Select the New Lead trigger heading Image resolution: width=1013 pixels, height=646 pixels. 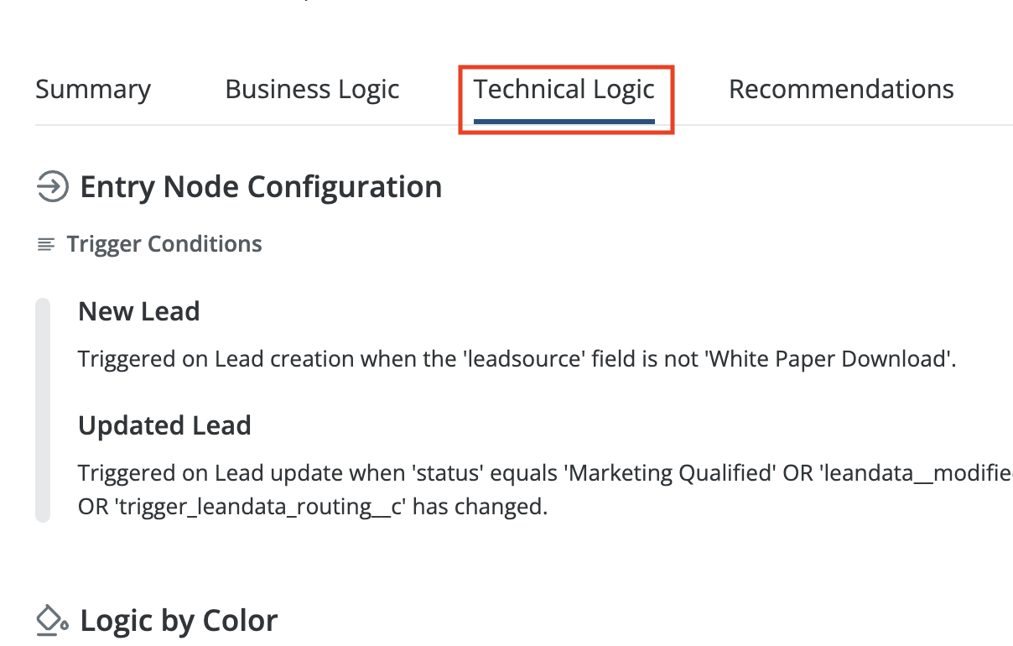(139, 311)
